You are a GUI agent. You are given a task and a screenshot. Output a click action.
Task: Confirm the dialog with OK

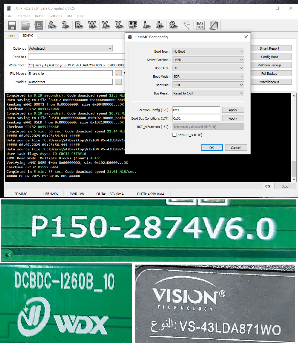pos(212,148)
